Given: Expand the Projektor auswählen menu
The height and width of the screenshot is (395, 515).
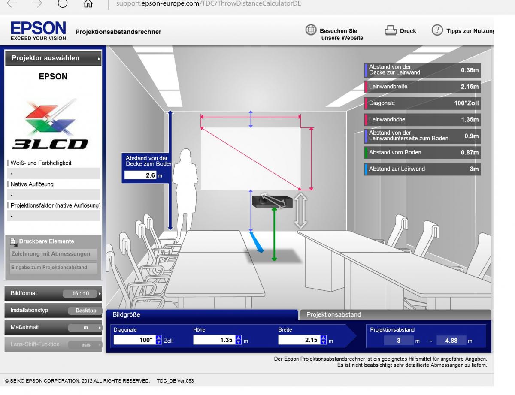Looking at the screenshot, I should (x=53, y=58).
